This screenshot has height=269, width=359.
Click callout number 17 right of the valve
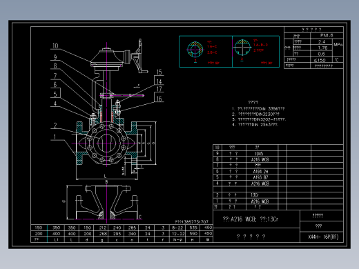(x=159, y=89)
